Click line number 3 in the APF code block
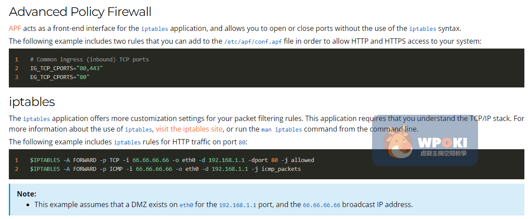 point(16,77)
